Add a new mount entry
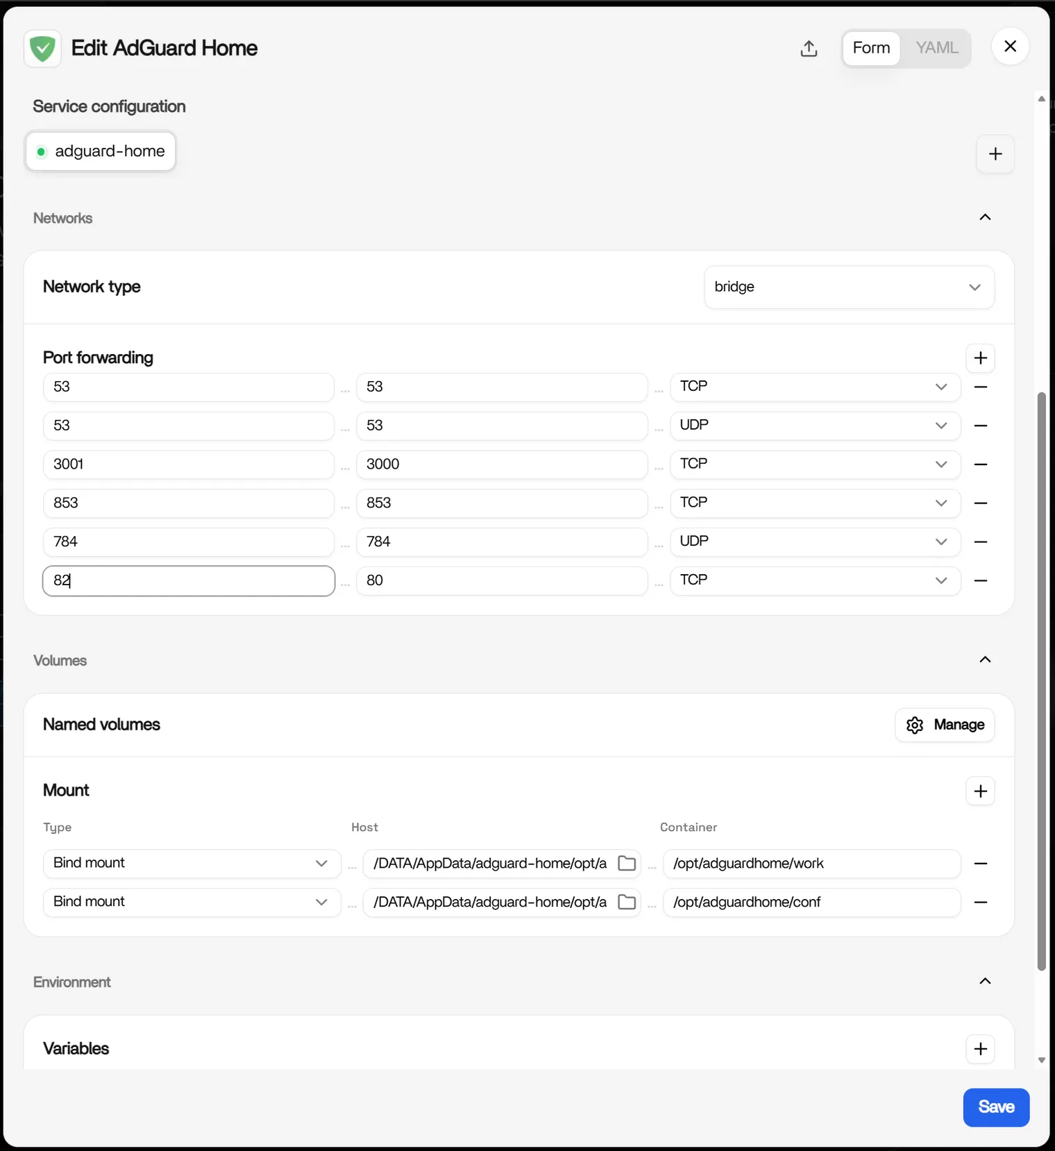 [980, 791]
